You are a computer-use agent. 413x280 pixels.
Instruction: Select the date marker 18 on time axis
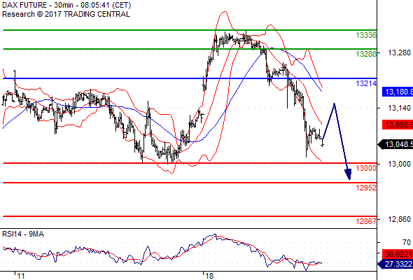(x=209, y=276)
